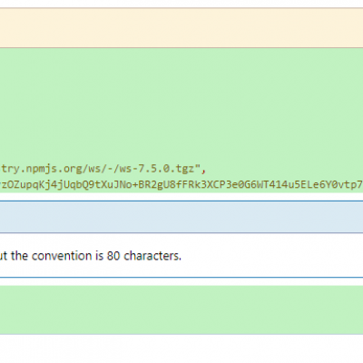Click the /ws/-/ path segment in the URL
The height and width of the screenshot is (363, 363).
(x=103, y=169)
